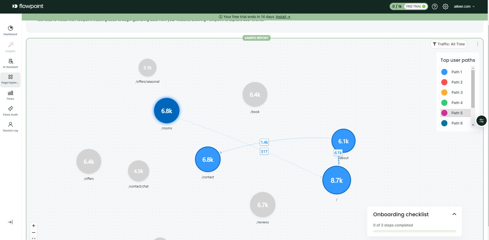This screenshot has height=240, width=489.
Task: Open the Session Log person icon
Action: point(11,124)
